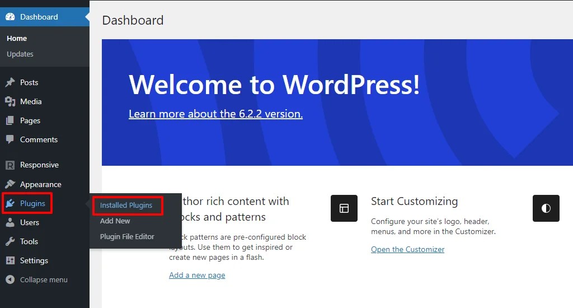
Task: Open the Dashboard menu item
Action: [x=45, y=17]
